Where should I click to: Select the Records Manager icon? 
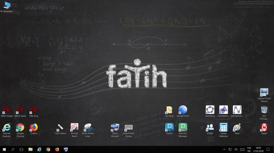tap(183, 130)
